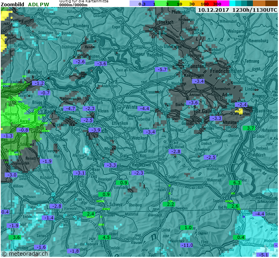Click the -1.4 temperature label near Entlebuch
Viewport: 279px width, 258px height.
(x=48, y=218)
